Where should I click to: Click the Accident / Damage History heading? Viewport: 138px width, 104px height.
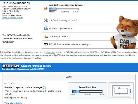tap(36, 66)
